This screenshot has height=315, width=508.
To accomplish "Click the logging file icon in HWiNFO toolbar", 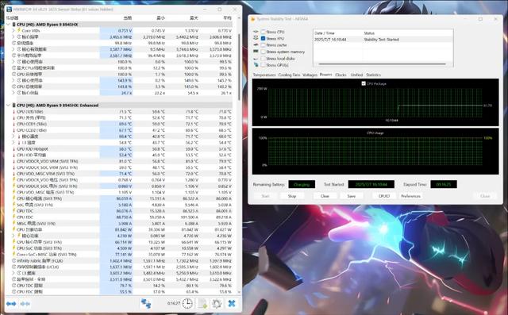I will [x=203, y=303].
